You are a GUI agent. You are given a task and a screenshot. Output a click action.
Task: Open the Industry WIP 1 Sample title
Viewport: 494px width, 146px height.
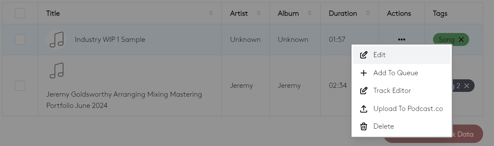click(x=110, y=39)
